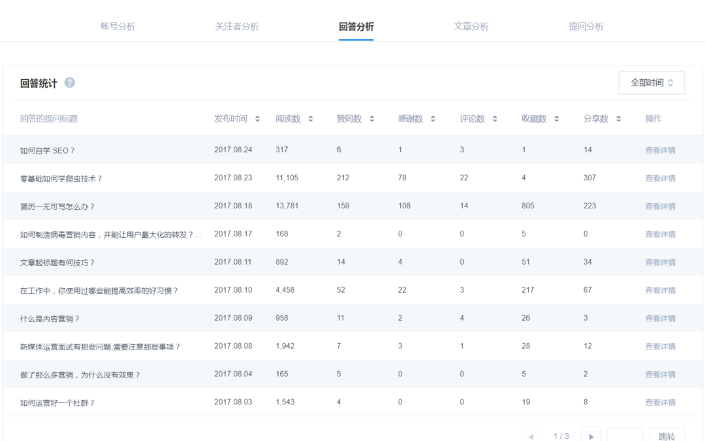Click the question title 文章起标题有何技巧？
This screenshot has width=705, height=441.
click(57, 263)
